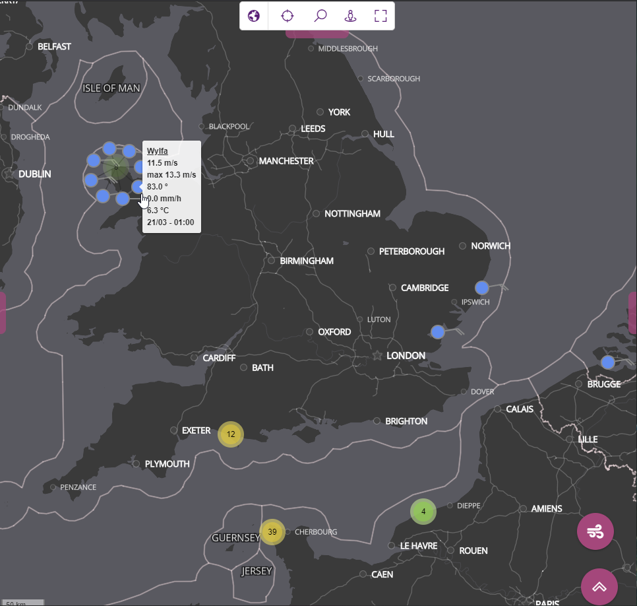Image resolution: width=637 pixels, height=606 pixels.
Task: Select cluster marker 12 near Exeter
Action: click(x=231, y=434)
